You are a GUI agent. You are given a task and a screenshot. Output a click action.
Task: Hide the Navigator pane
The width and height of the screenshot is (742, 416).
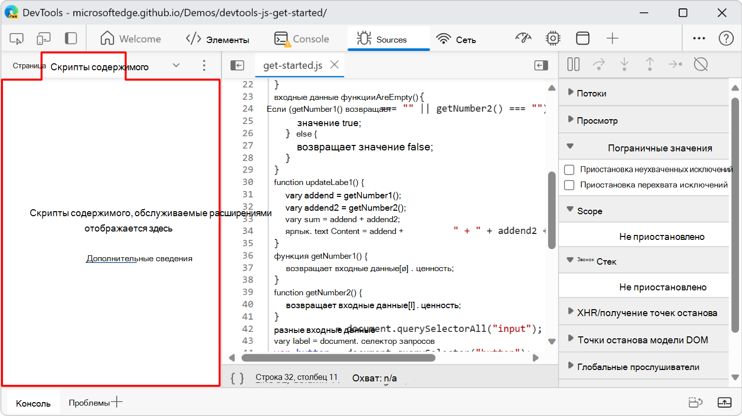coord(237,65)
